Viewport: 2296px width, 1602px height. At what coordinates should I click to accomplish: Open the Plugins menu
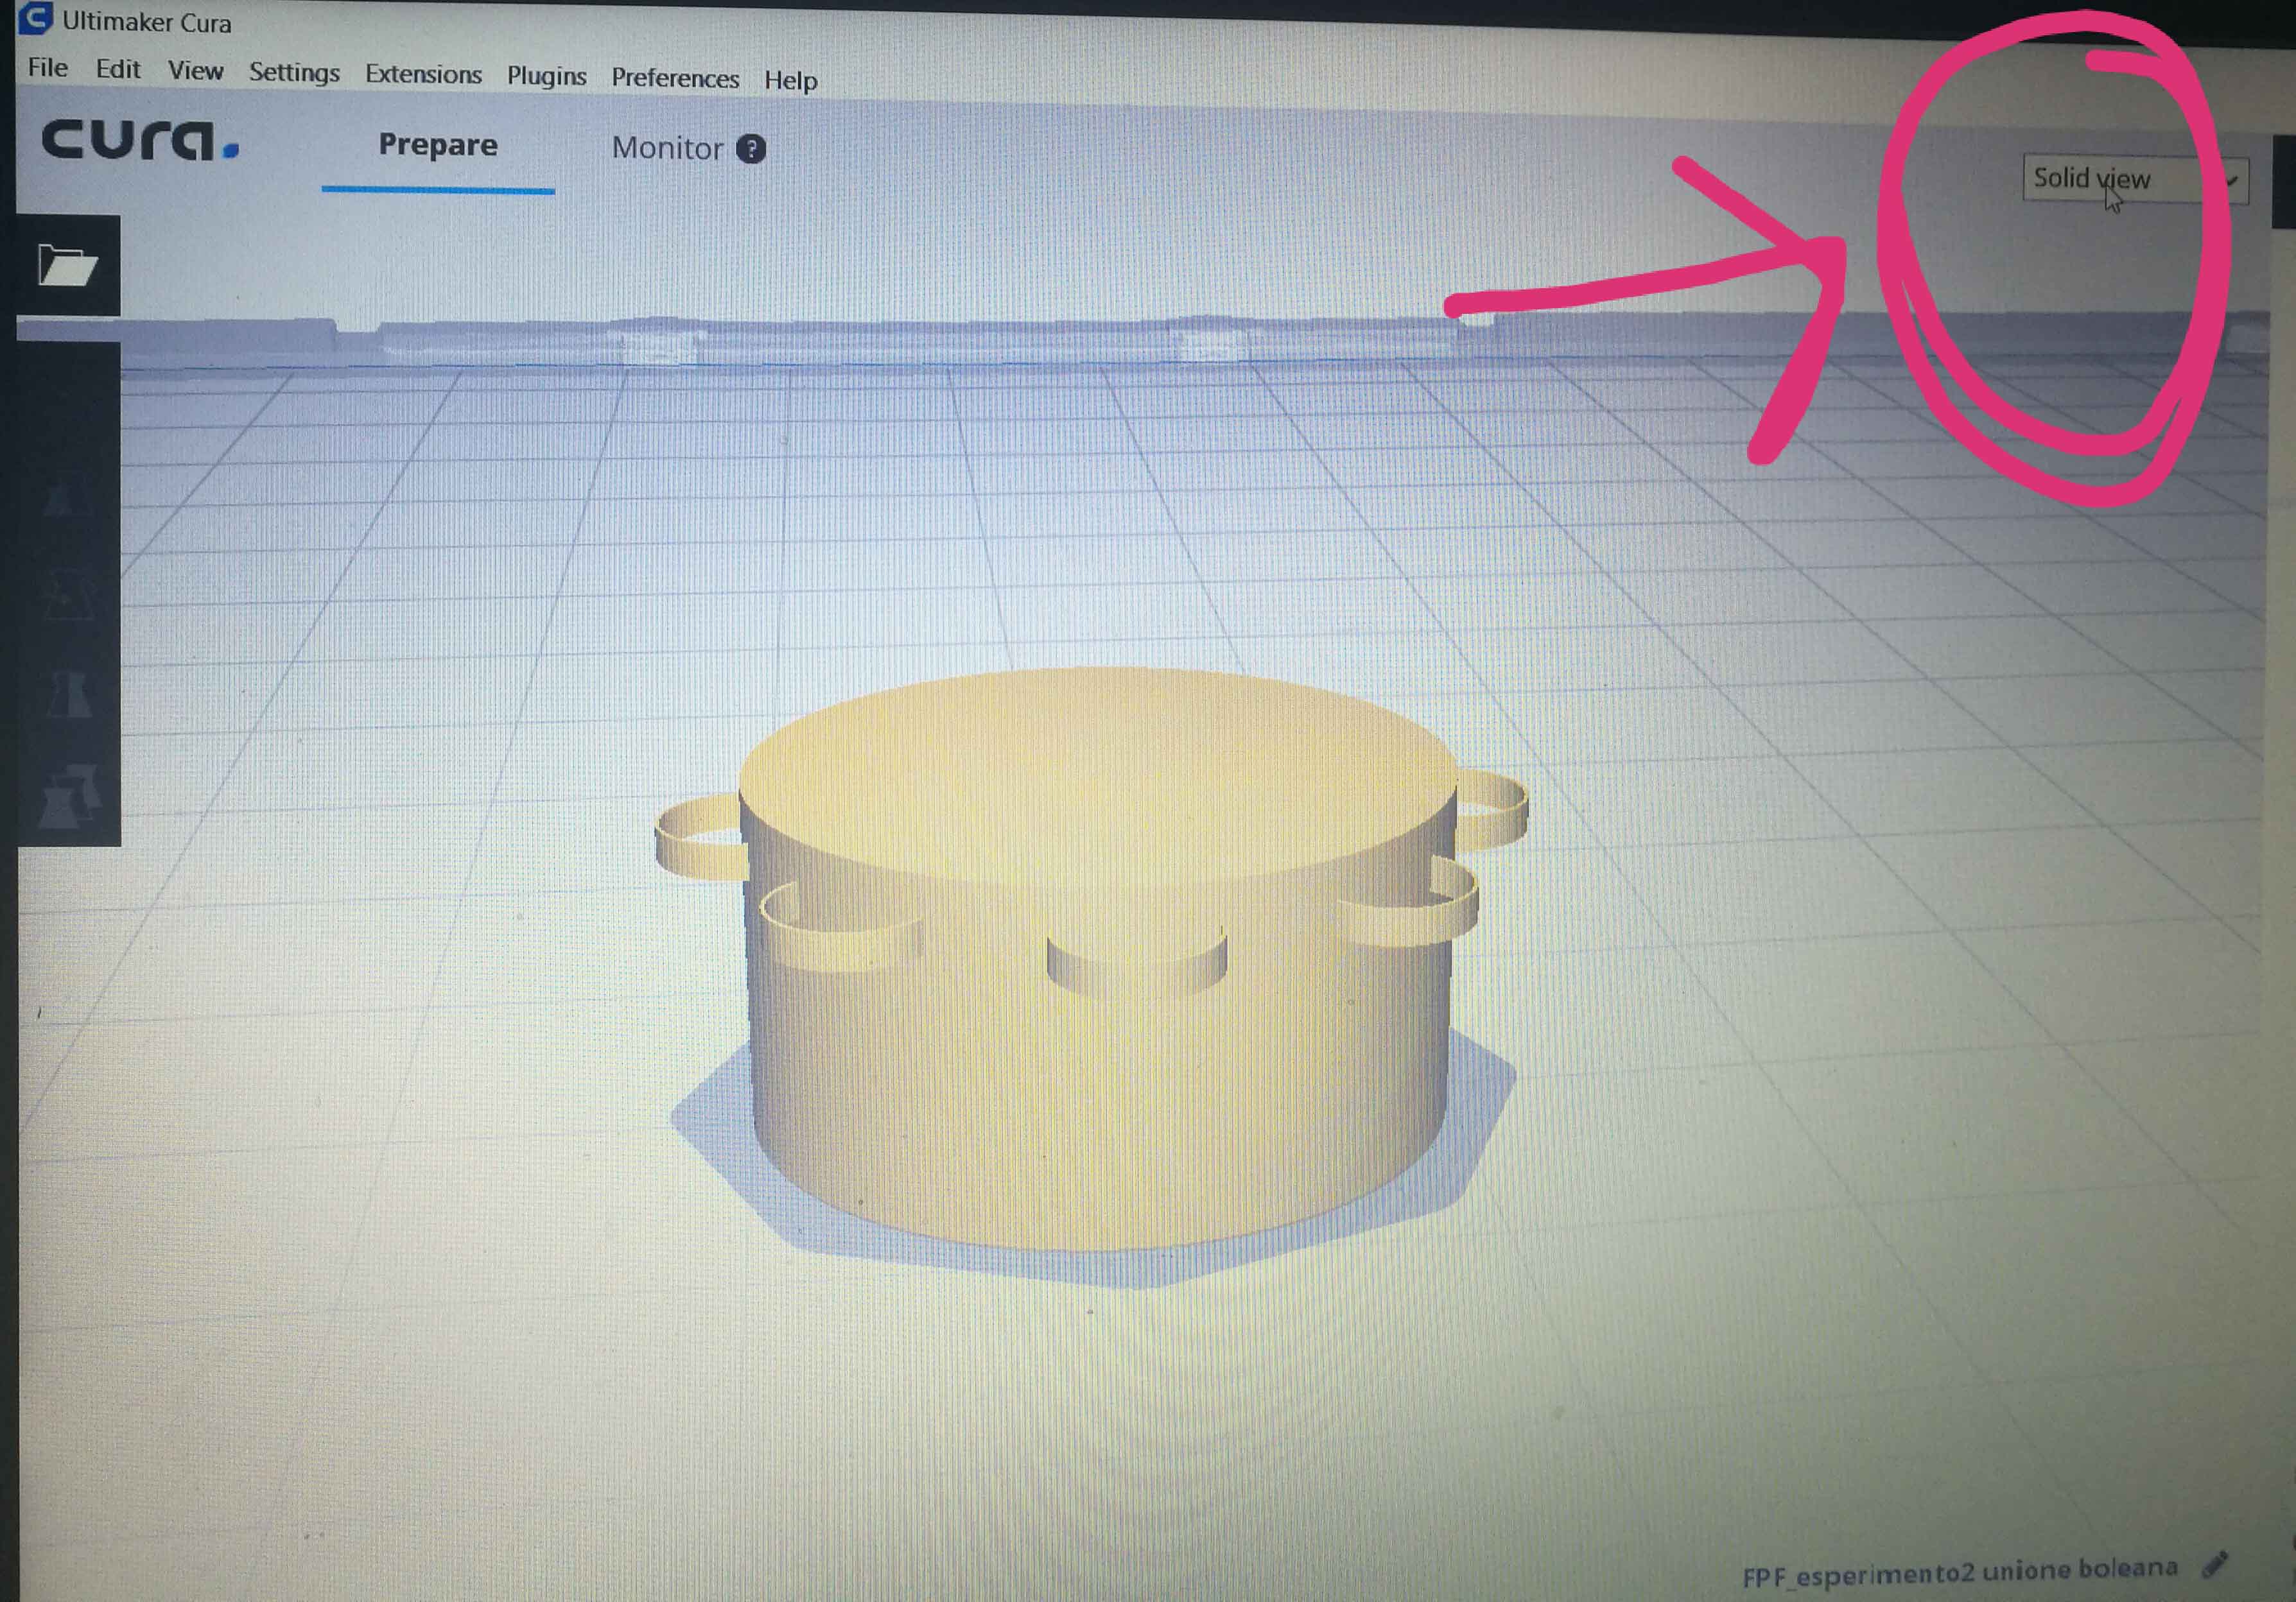click(546, 76)
